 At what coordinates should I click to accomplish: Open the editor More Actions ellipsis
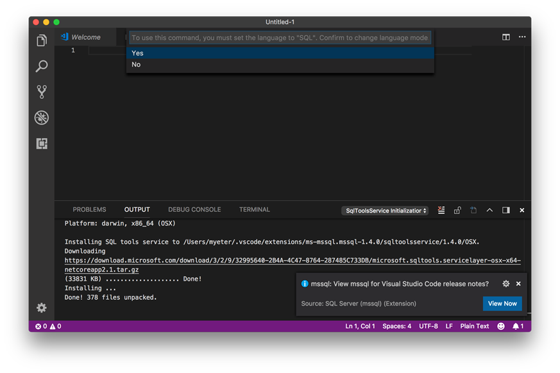522,37
